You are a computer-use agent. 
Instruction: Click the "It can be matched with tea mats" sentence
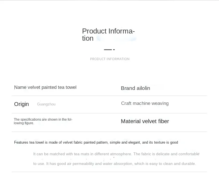click(116, 154)
